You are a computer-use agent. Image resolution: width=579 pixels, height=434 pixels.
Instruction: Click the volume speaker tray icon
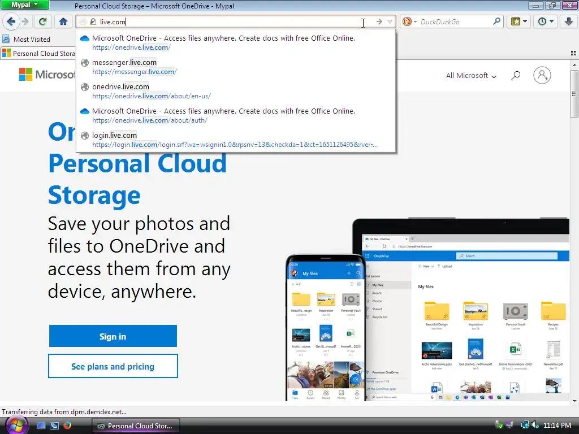pos(535,425)
